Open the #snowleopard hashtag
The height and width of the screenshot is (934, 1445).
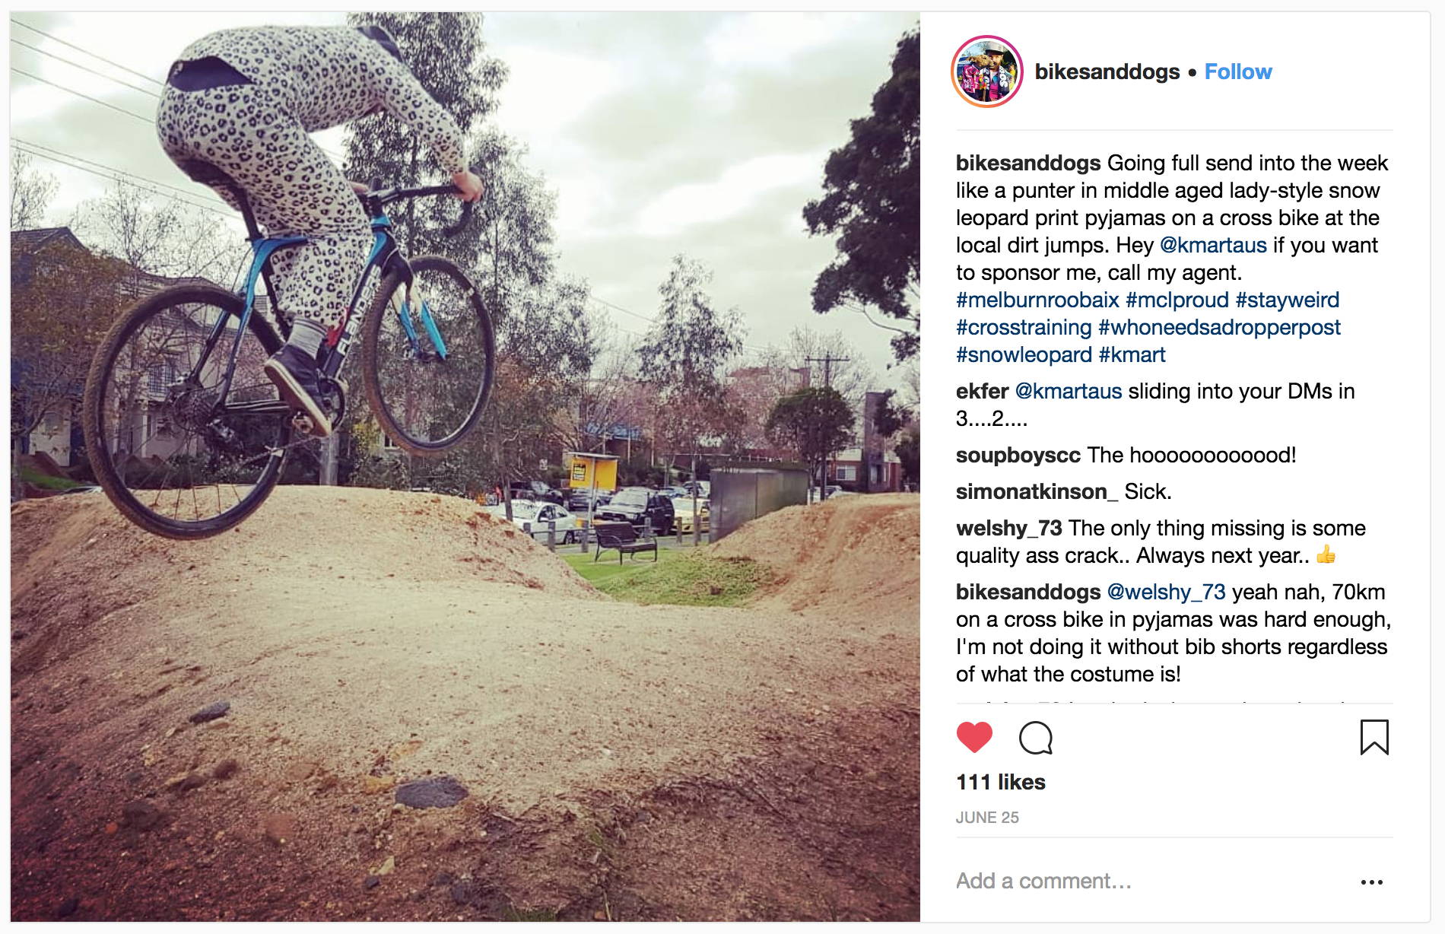click(x=1024, y=354)
